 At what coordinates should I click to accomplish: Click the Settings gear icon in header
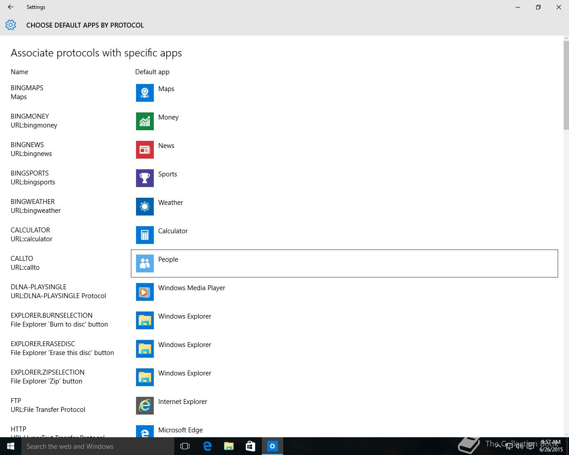click(x=11, y=25)
